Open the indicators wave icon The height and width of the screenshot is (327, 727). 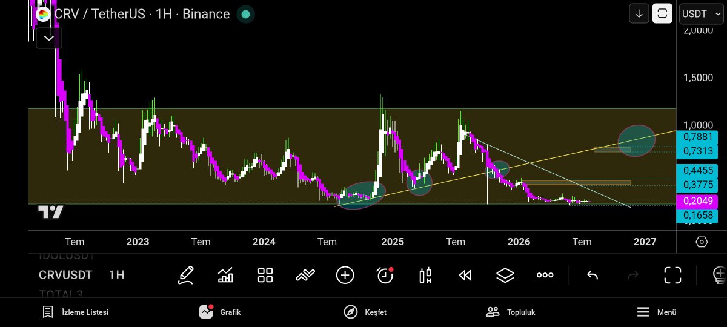(x=305, y=275)
